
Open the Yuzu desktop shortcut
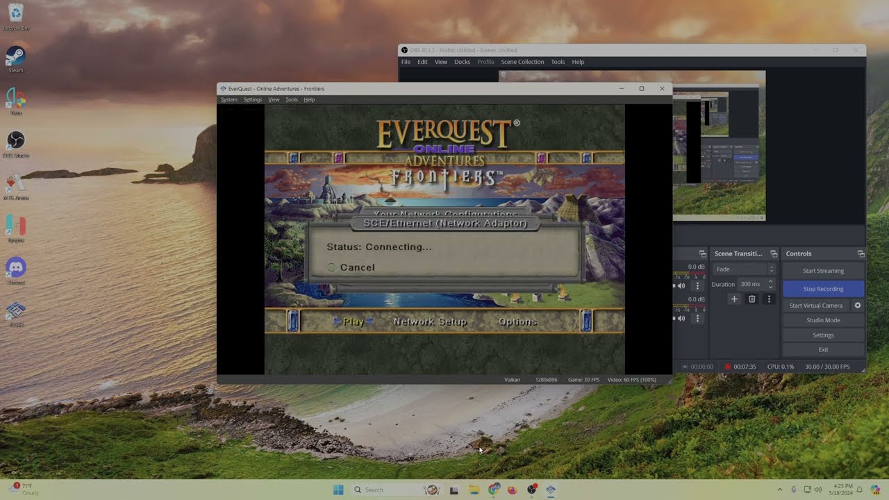(15, 101)
